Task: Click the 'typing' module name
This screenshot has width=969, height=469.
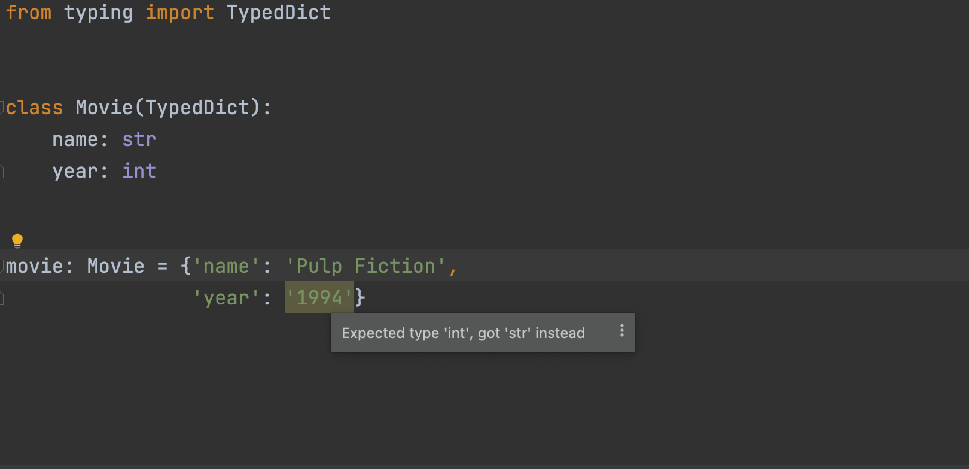Action: [98, 13]
